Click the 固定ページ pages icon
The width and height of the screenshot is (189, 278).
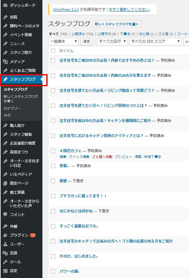pyautogui.click(x=5, y=183)
